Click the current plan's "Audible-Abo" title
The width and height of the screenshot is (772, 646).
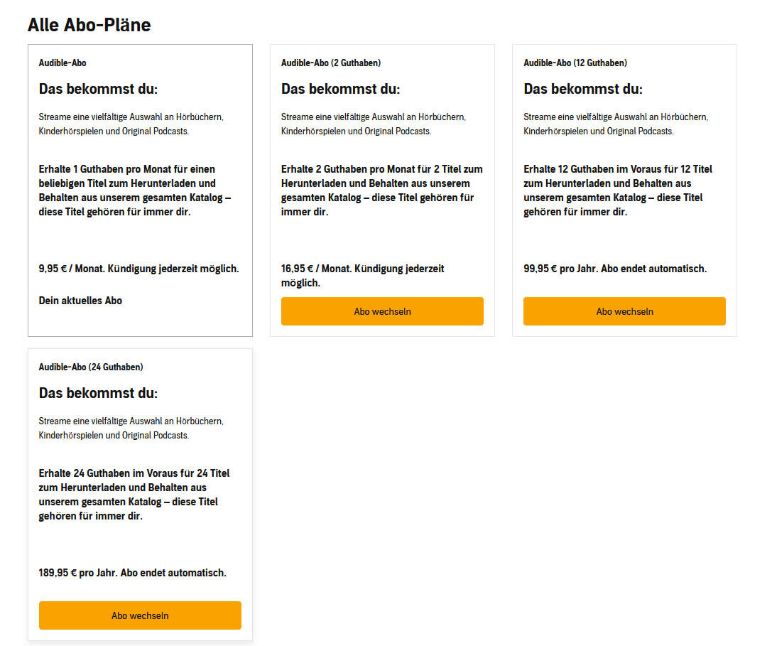(62, 63)
